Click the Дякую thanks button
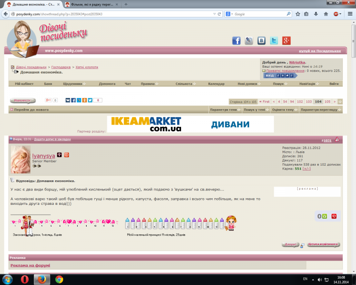Image resolution: width=356 pixels, height=285 pixels. (x=291, y=244)
